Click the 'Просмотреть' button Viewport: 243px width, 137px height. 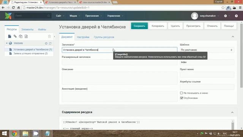pyautogui.click(x=193, y=26)
